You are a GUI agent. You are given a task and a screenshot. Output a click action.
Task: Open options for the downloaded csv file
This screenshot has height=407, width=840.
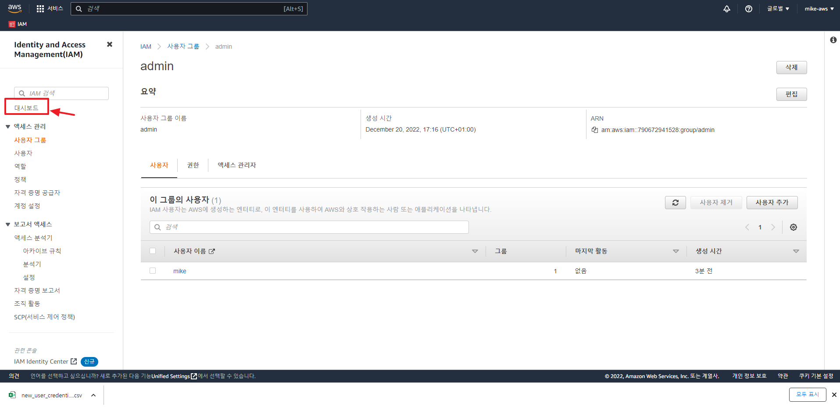pyautogui.click(x=93, y=395)
